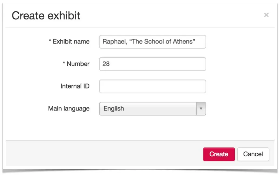Place cursor on the word School
Viewport: 280px width, 175px height.
click(155, 42)
